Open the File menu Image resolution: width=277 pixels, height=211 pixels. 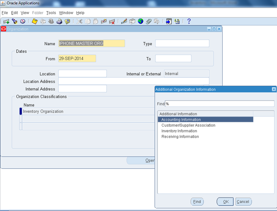5,13
